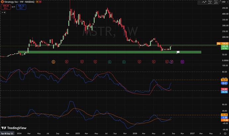Click the green earnings marker near November 2025
This screenshot has height=136, width=229.
pyautogui.click(x=124, y=62)
